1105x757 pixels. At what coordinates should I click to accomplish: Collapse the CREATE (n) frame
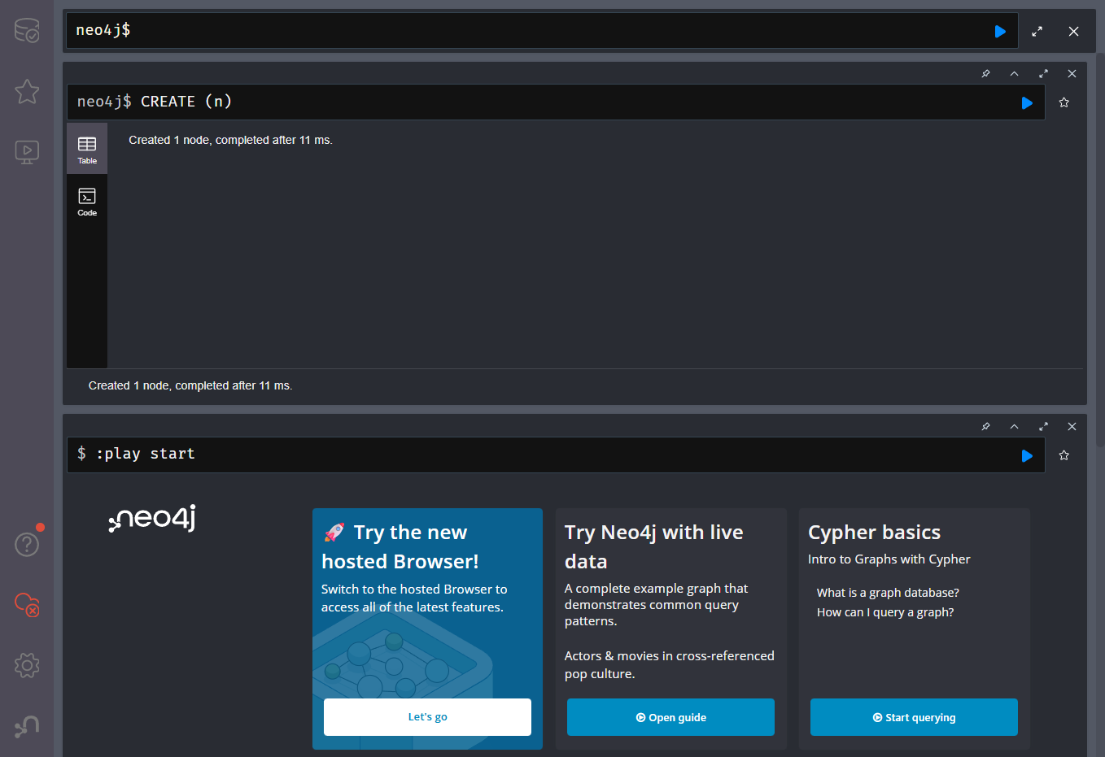tap(1014, 73)
